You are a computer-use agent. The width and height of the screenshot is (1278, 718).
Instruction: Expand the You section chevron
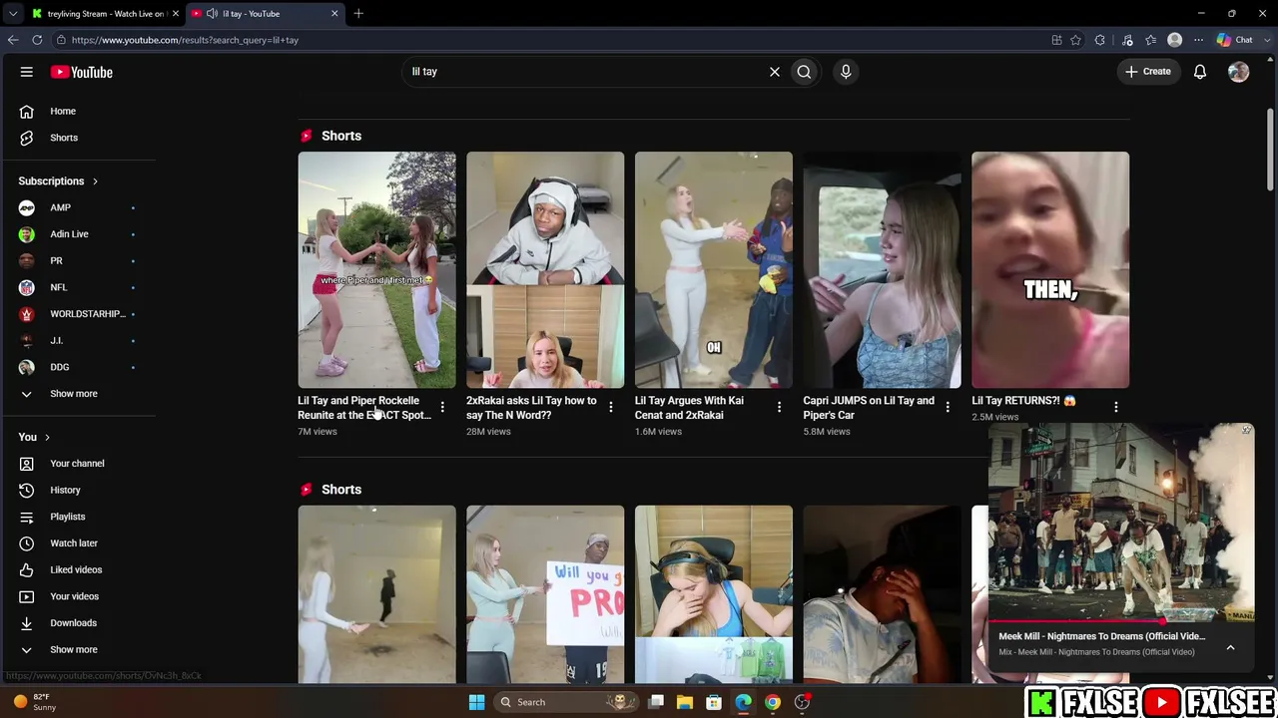pos(47,438)
